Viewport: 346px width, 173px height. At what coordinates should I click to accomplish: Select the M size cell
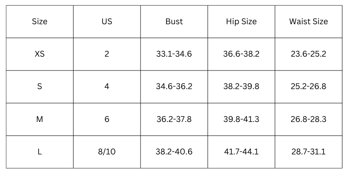point(39,119)
